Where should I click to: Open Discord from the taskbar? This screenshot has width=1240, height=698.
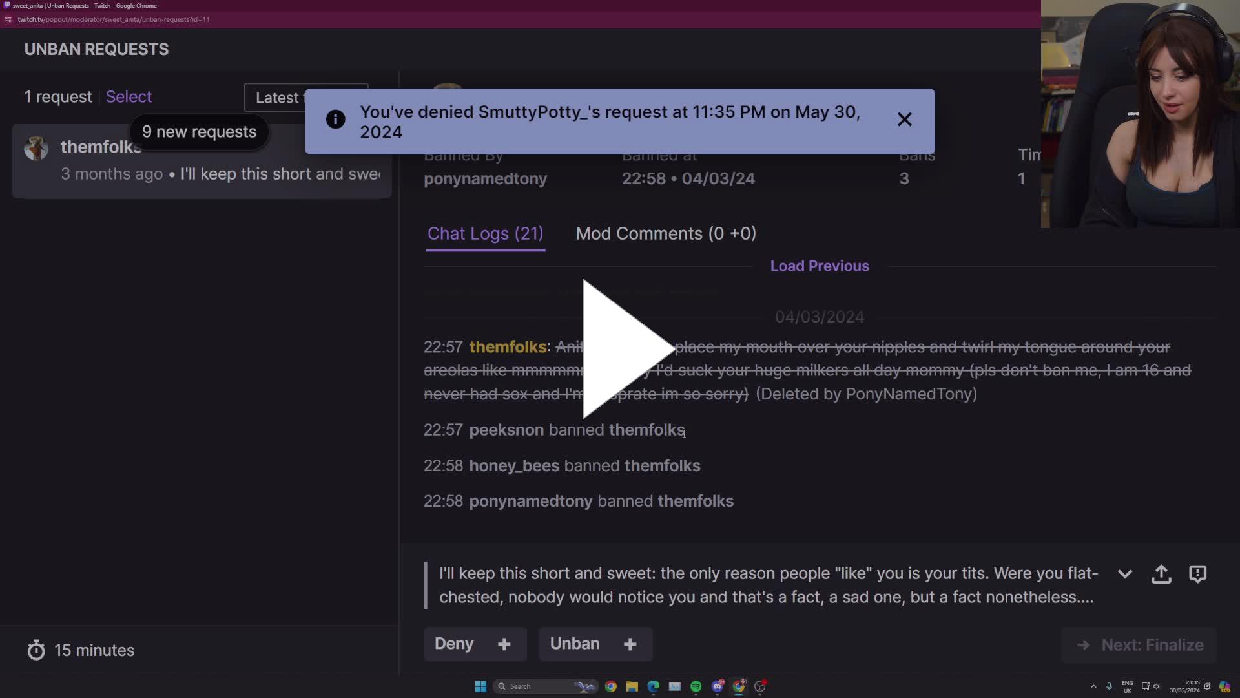pyautogui.click(x=718, y=686)
